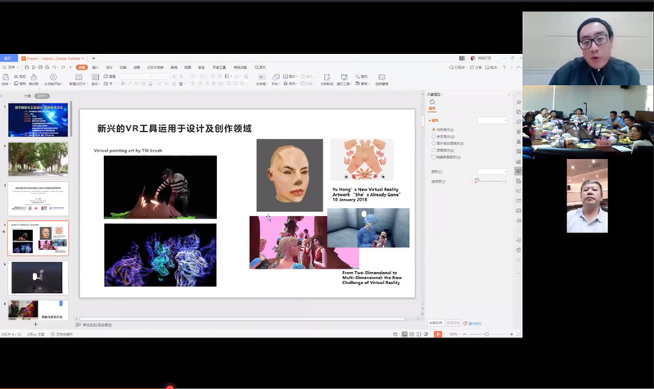Collapse the Fill section expander triangle
Viewport: 654px width, 389px height.
point(430,120)
